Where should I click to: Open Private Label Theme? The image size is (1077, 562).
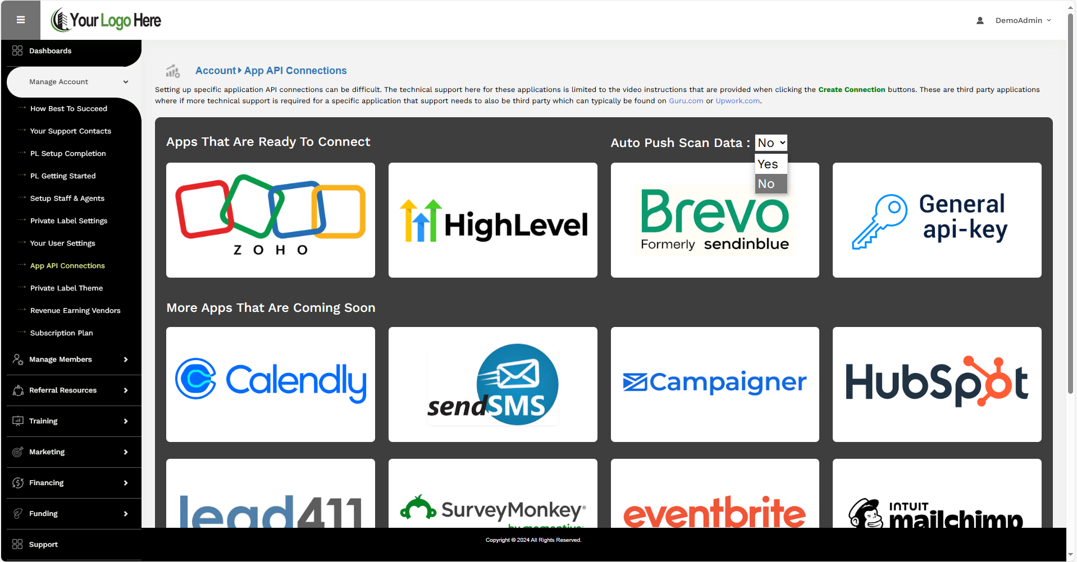tap(66, 288)
